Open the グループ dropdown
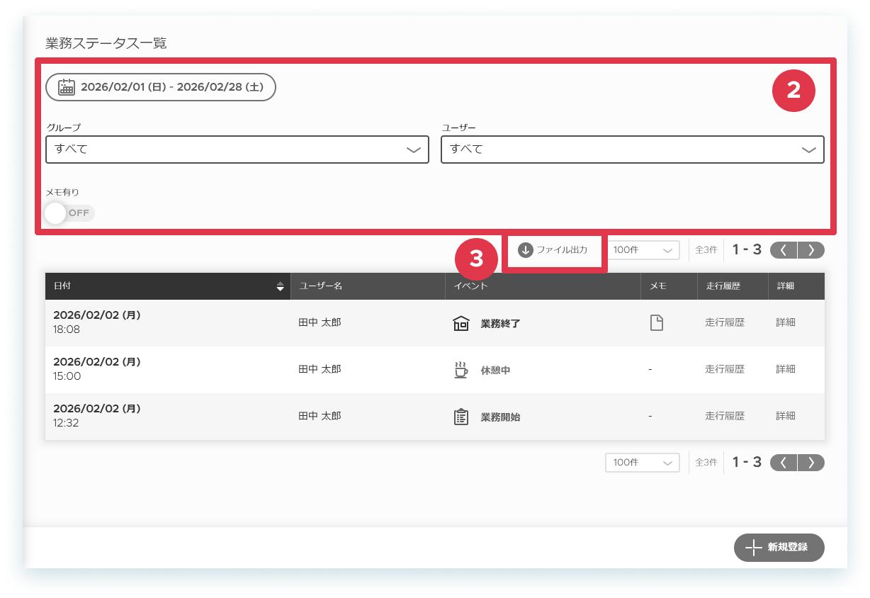This screenshot has width=870, height=598. click(x=237, y=149)
